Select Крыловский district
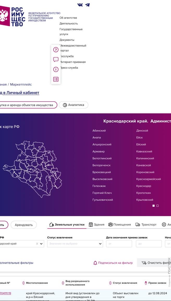 [x=145, y=200]
